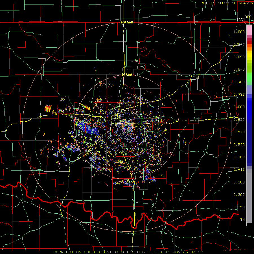Click the 0.893 legend value
The width and height of the screenshot is (254, 254).
click(x=239, y=57)
